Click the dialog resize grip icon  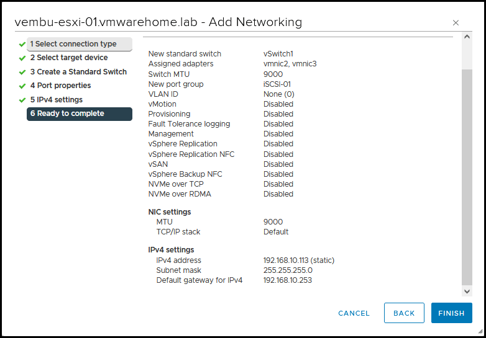(x=480, y=331)
